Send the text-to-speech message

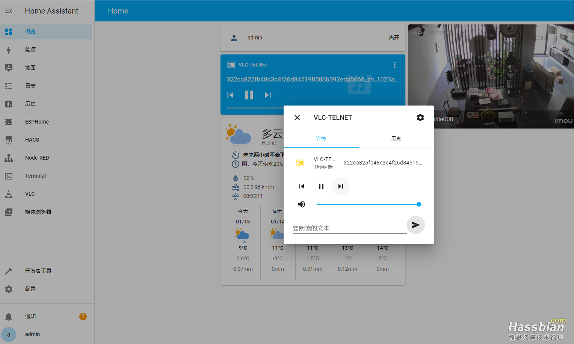pyautogui.click(x=416, y=225)
